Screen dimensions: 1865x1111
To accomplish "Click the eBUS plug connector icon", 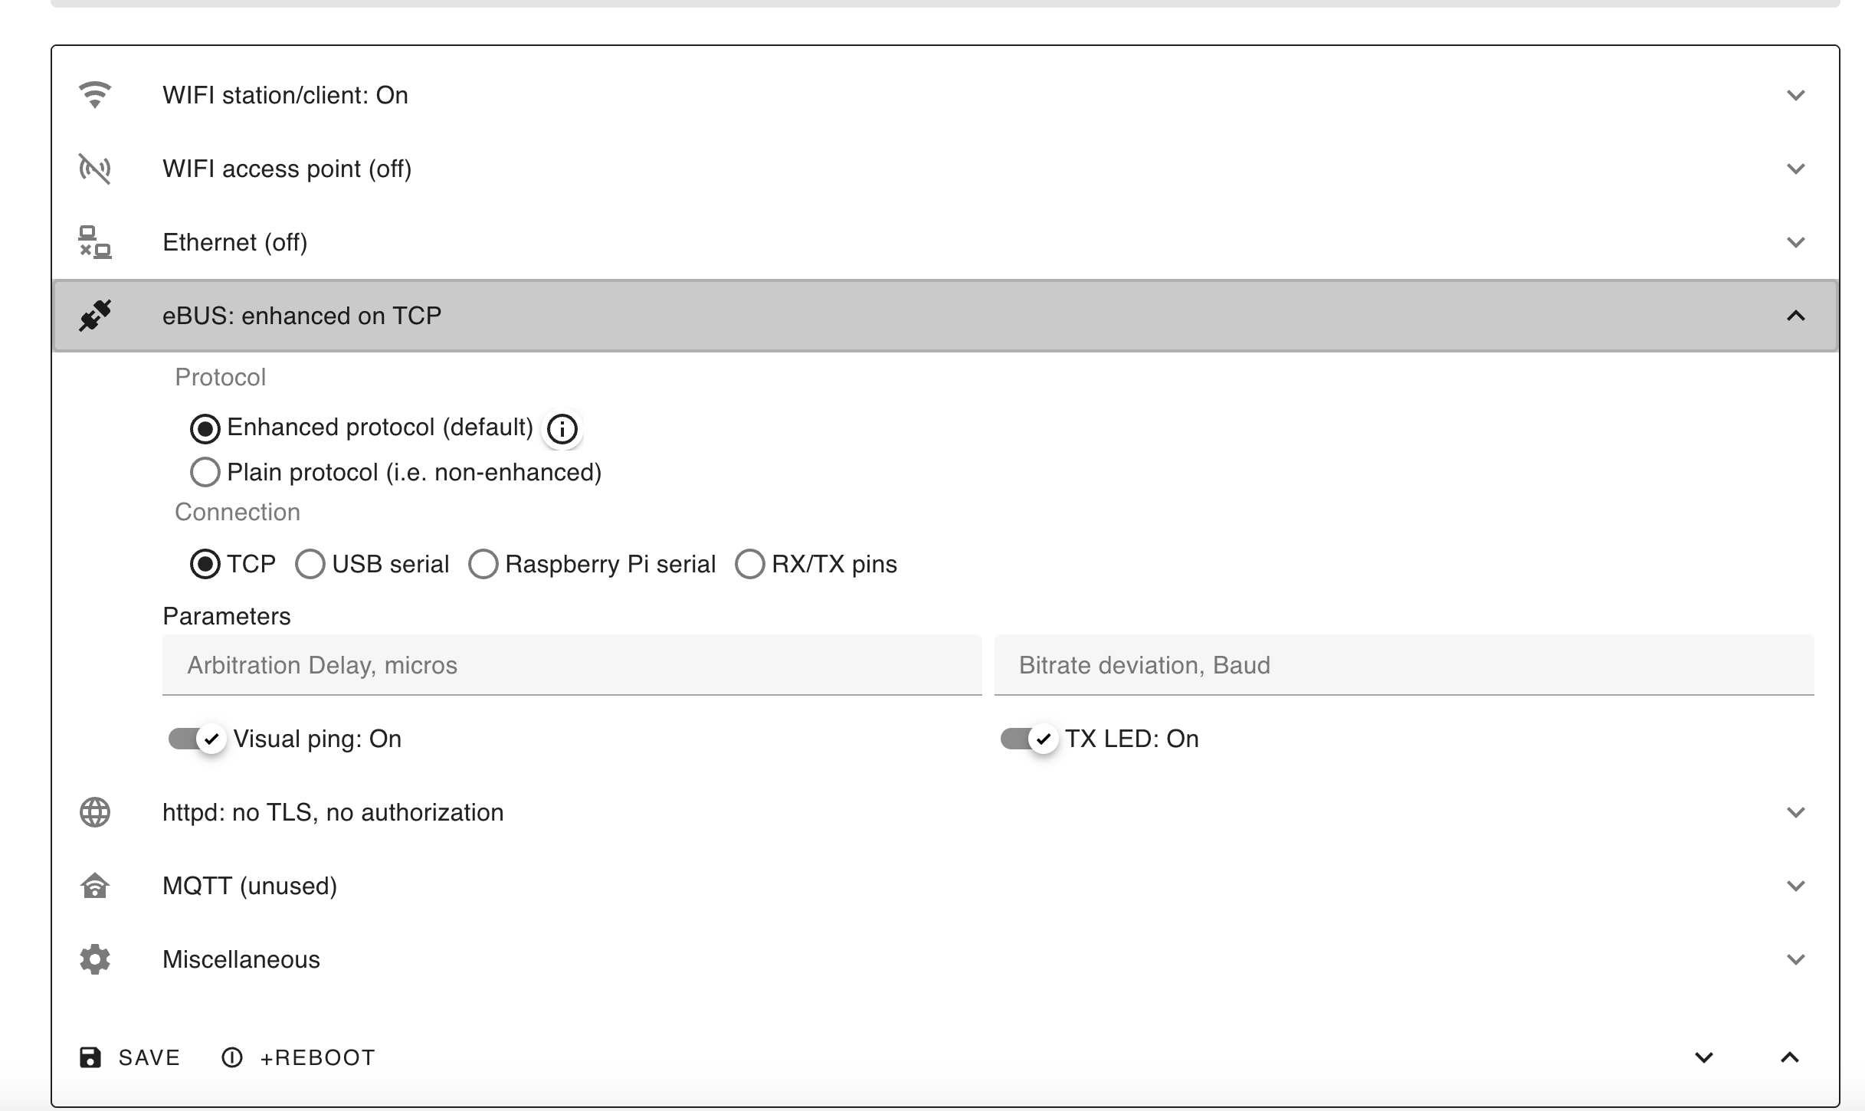I will click(x=95, y=316).
